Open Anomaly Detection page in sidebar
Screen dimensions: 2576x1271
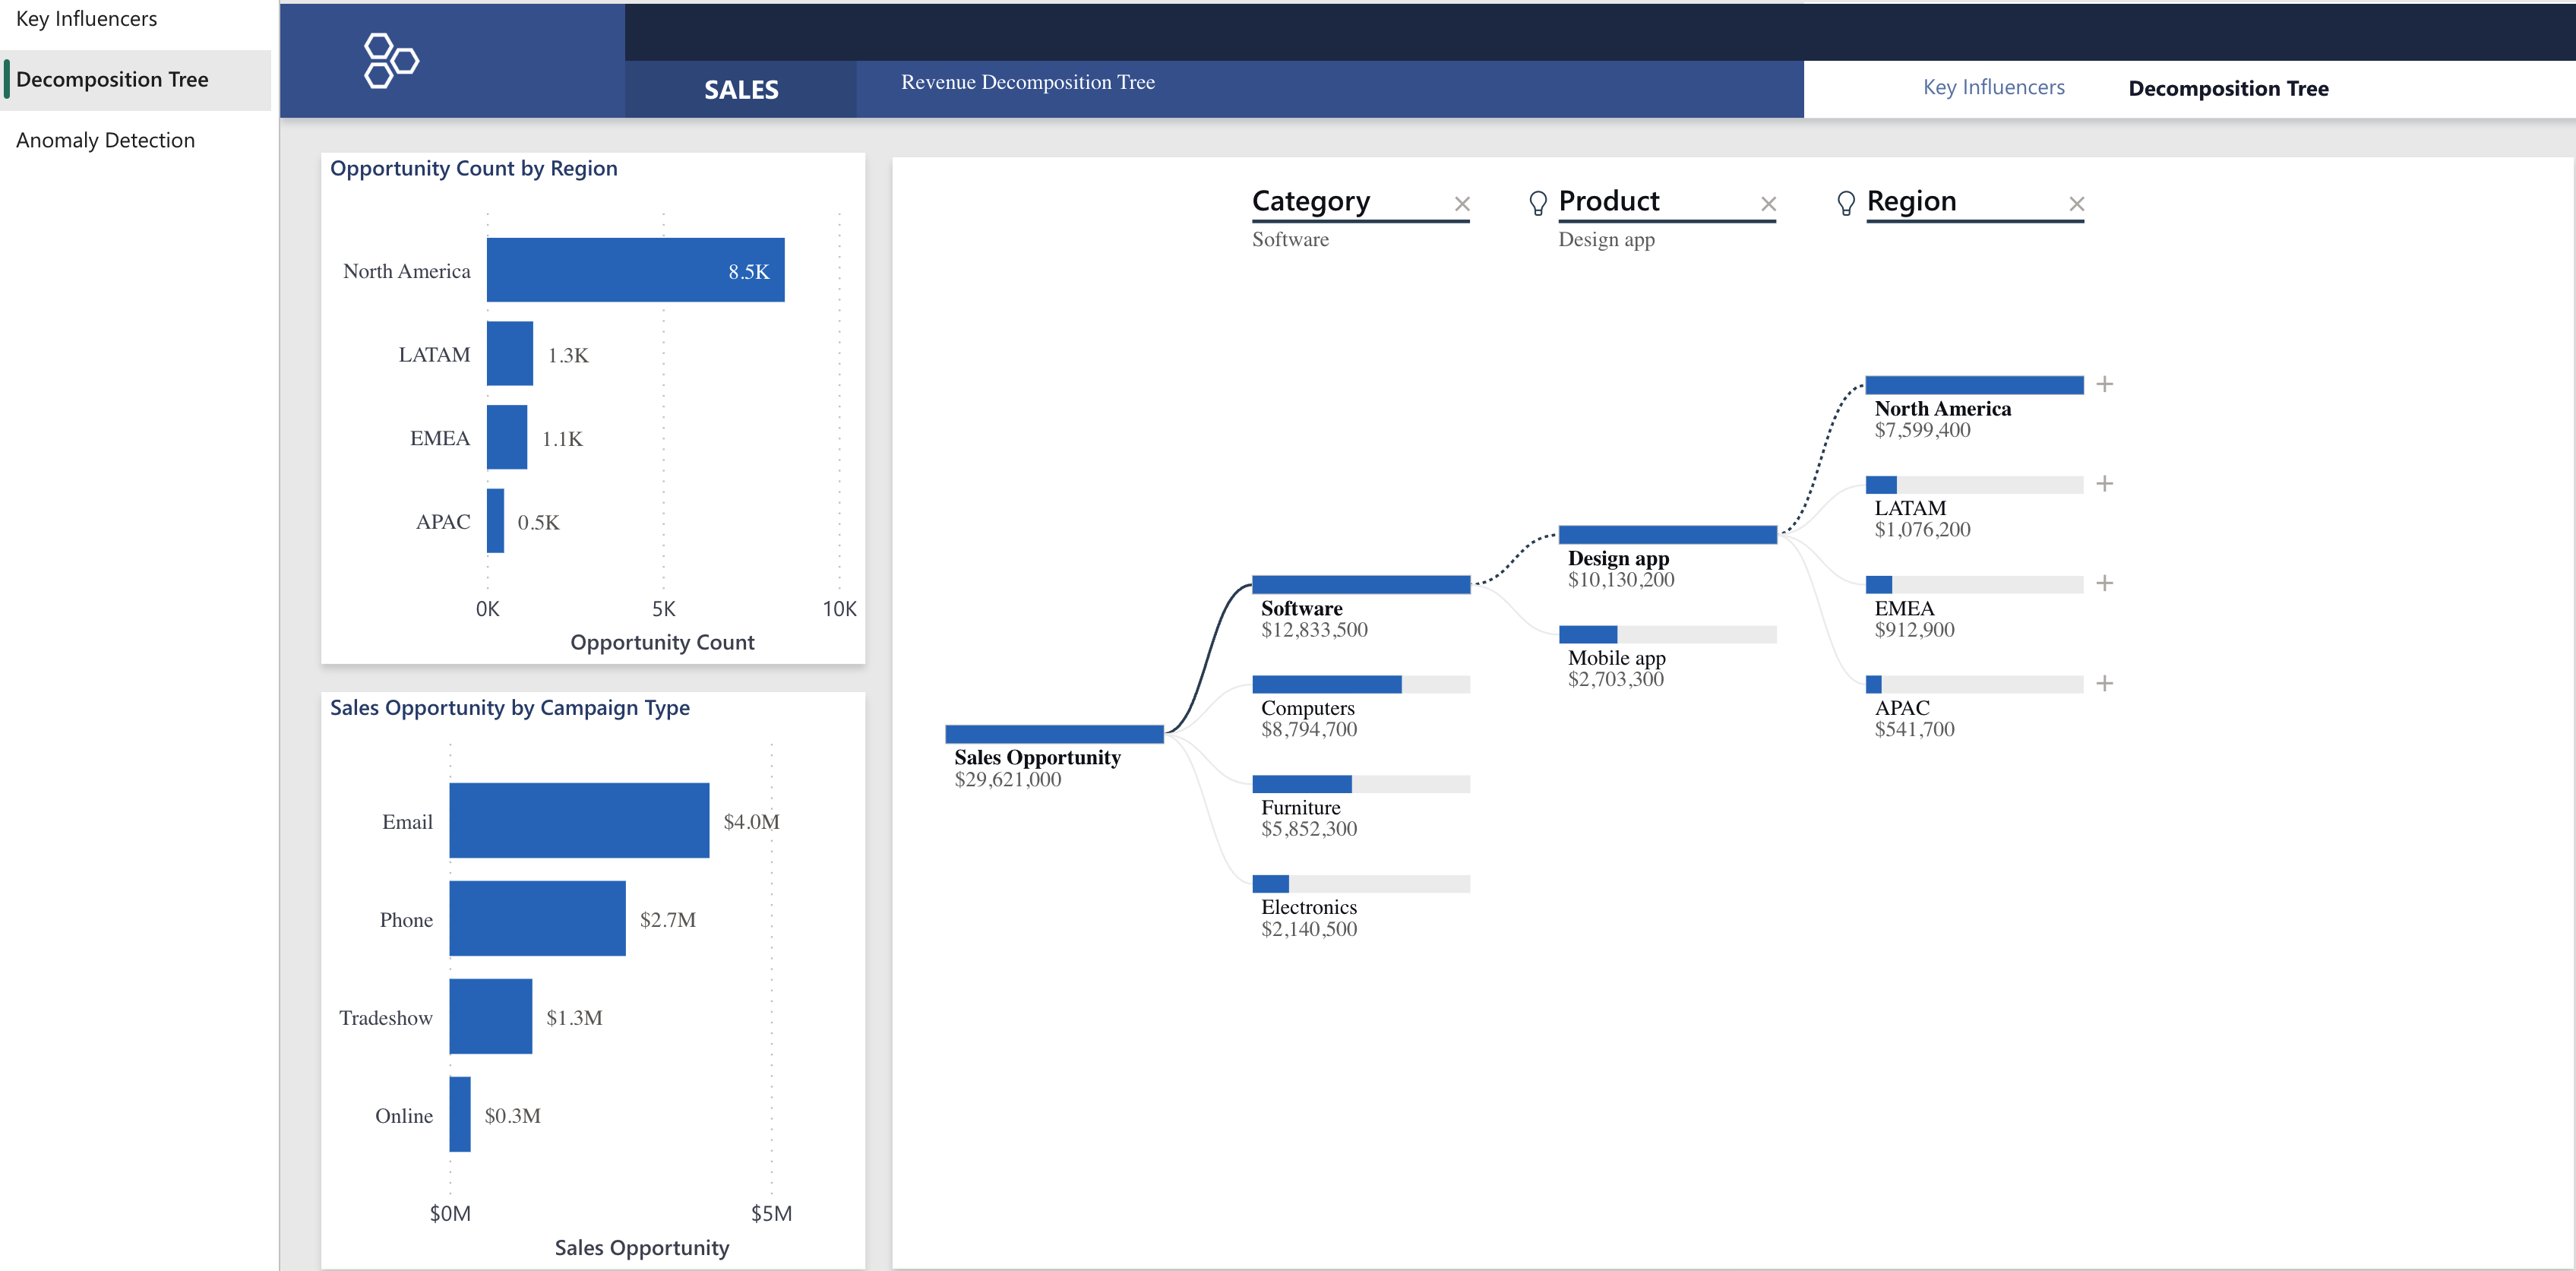[106, 140]
